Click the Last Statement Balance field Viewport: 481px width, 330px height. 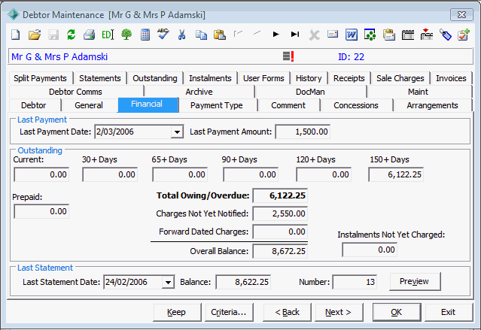[x=243, y=282]
